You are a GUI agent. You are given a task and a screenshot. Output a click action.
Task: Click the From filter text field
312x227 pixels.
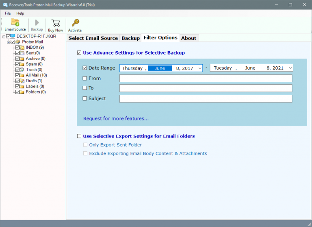(x=206, y=79)
